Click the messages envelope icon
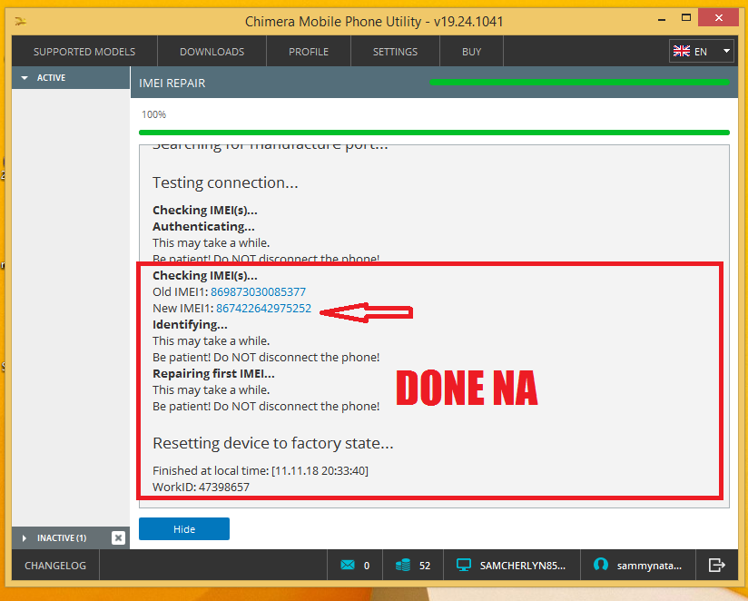Screen dimensions: 748x601 coord(348,566)
